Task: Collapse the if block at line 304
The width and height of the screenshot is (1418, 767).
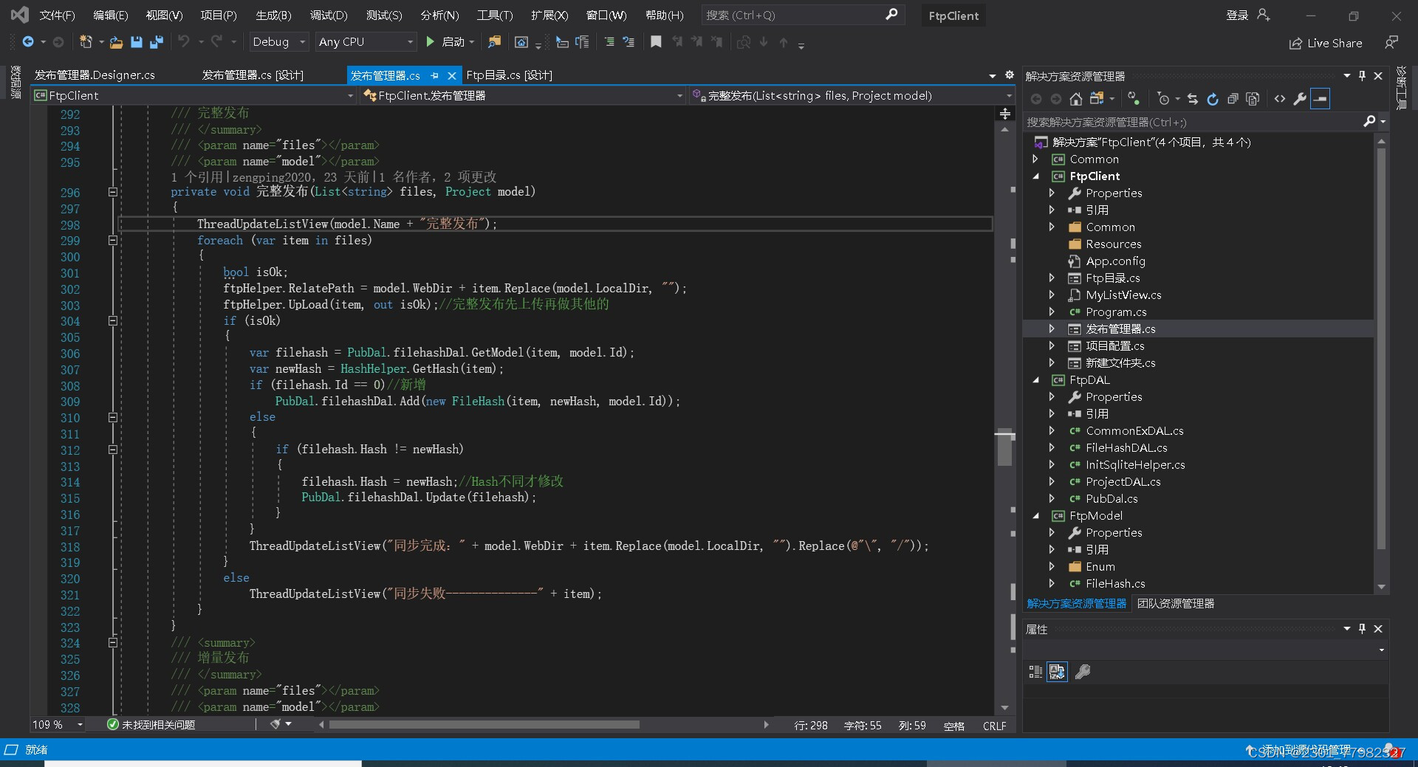Action: 113,320
